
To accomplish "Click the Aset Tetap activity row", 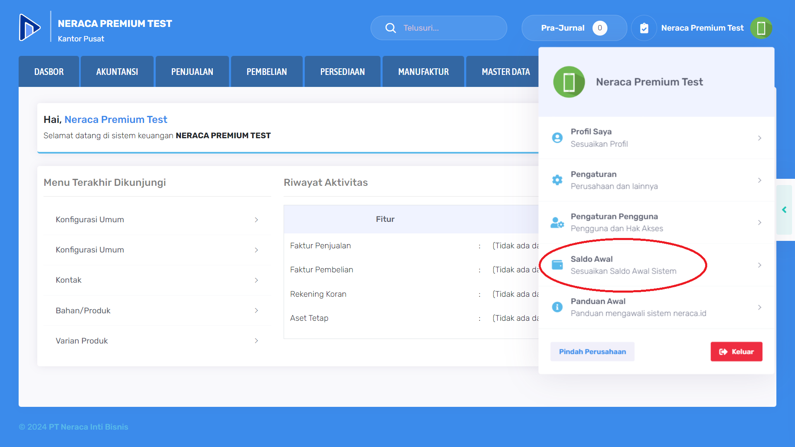I will tap(411, 318).
